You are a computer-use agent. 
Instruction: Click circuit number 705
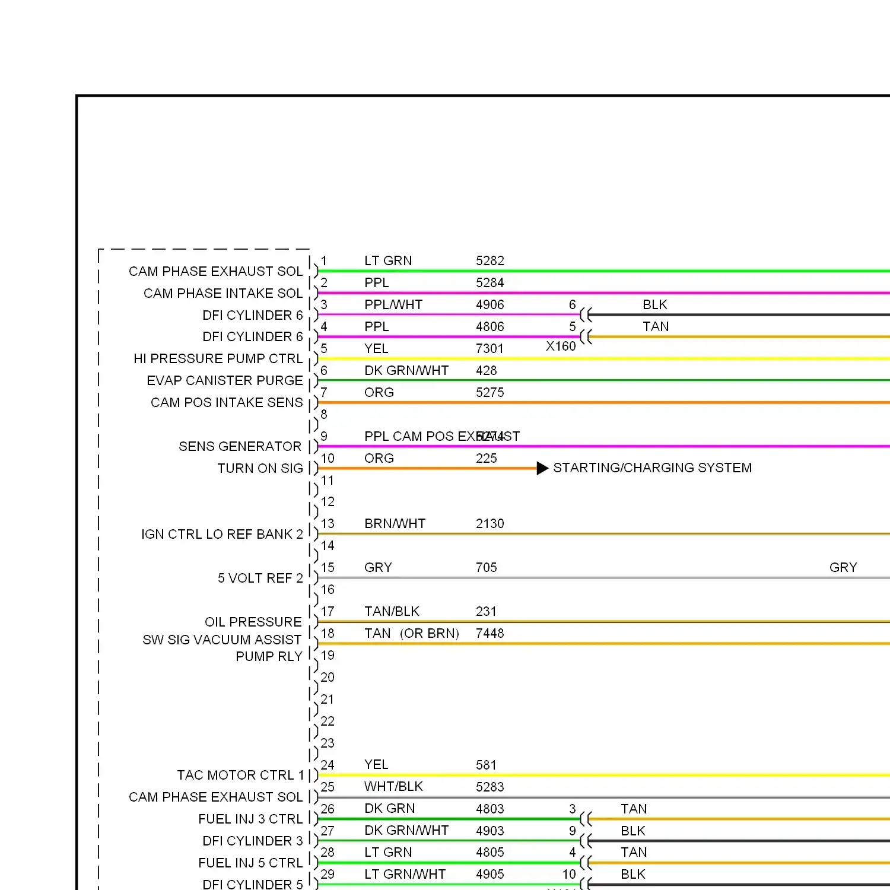(x=487, y=567)
